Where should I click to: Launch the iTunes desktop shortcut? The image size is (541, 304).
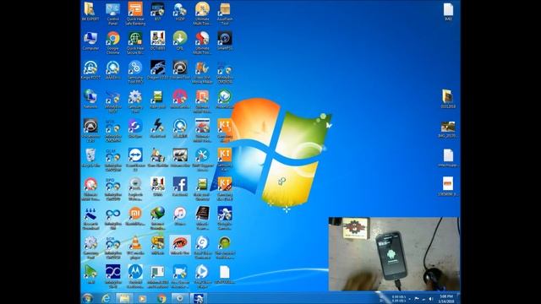point(180,216)
